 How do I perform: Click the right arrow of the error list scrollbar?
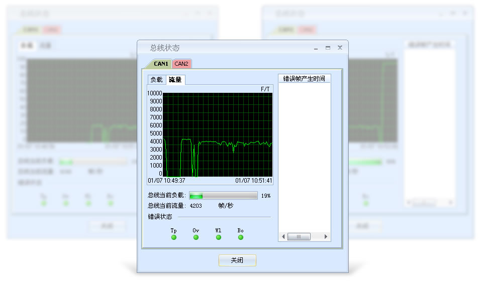[326, 236]
